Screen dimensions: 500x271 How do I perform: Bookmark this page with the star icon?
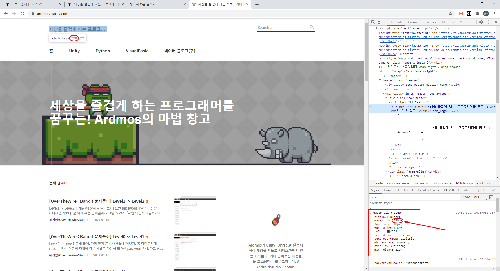pyautogui.click(x=451, y=14)
